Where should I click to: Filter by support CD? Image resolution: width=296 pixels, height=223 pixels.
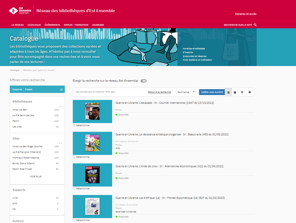tap(14, 209)
